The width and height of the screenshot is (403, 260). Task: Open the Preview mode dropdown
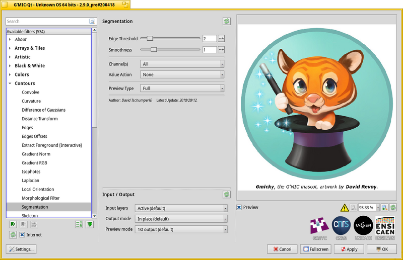point(181,229)
